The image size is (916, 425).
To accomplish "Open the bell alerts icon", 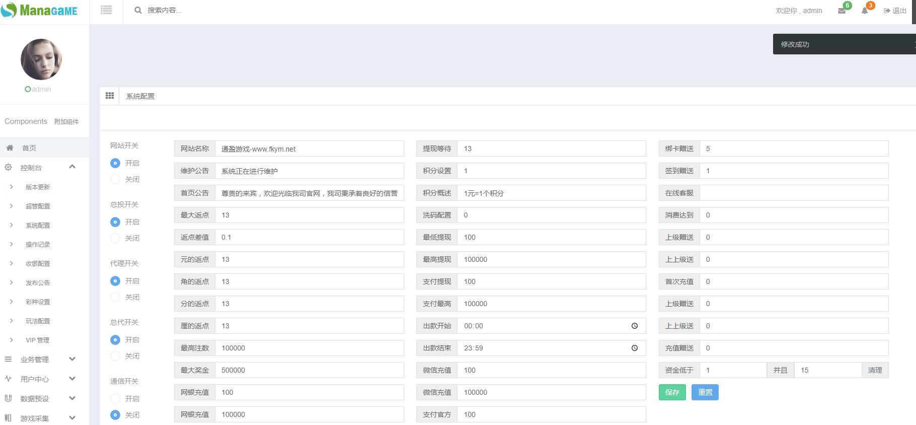I will (865, 11).
